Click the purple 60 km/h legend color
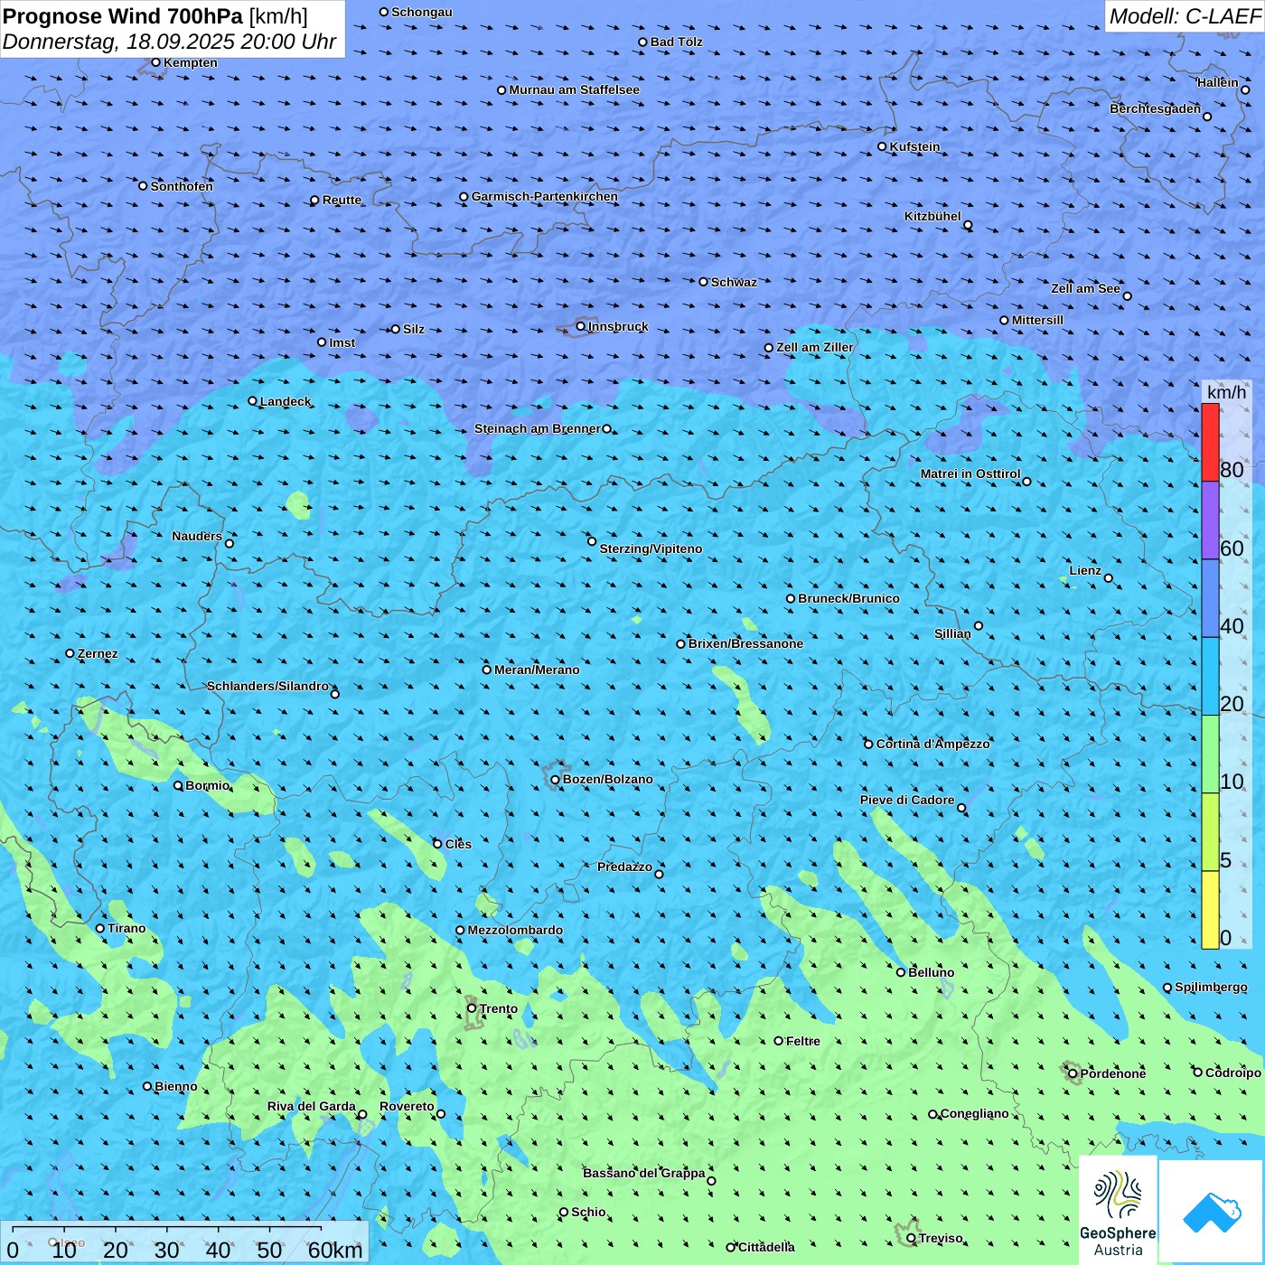Screen dimensions: 1265x1265 [1210, 520]
